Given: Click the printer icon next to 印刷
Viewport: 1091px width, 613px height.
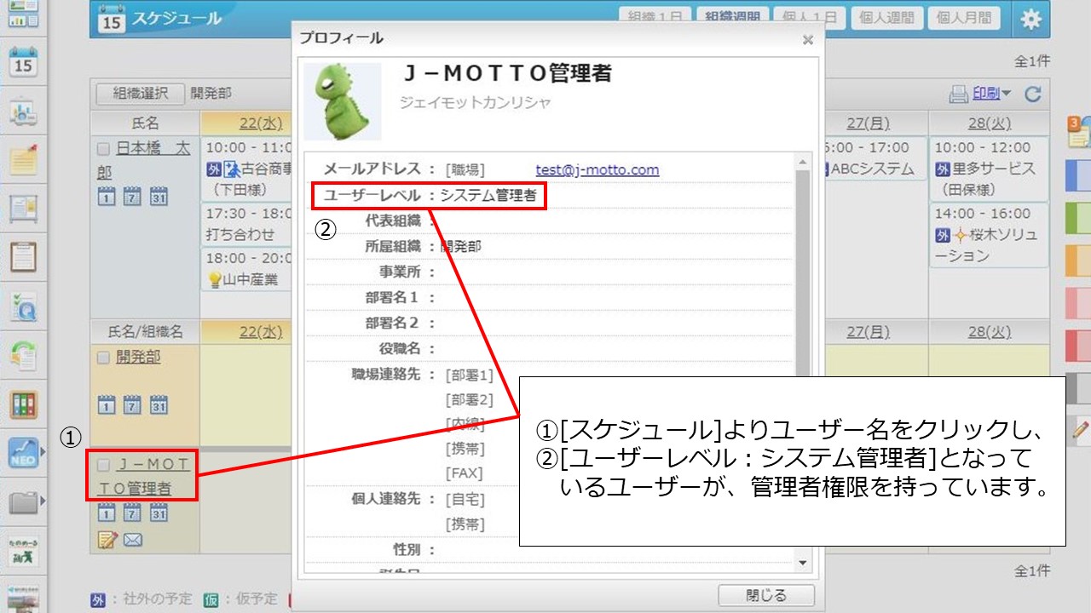Looking at the screenshot, I should click(x=959, y=95).
